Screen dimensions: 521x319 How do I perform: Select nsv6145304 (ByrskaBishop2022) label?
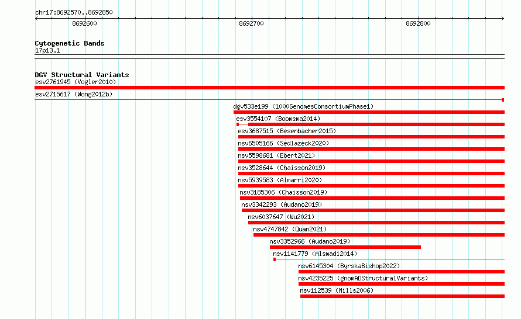click(349, 266)
